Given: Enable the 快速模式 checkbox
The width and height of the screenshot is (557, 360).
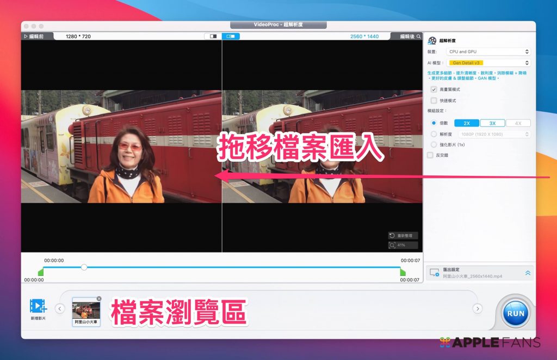Looking at the screenshot, I should pyautogui.click(x=434, y=100).
